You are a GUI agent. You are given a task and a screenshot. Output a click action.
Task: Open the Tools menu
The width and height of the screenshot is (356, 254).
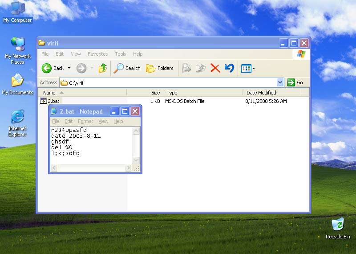pyautogui.click(x=120, y=54)
